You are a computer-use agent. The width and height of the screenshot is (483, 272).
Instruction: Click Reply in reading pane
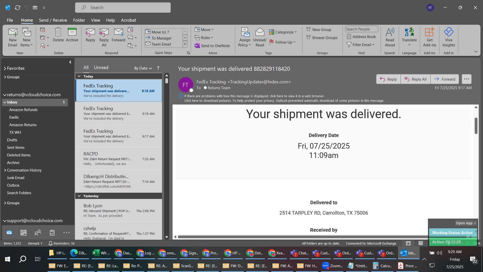tap(388, 79)
